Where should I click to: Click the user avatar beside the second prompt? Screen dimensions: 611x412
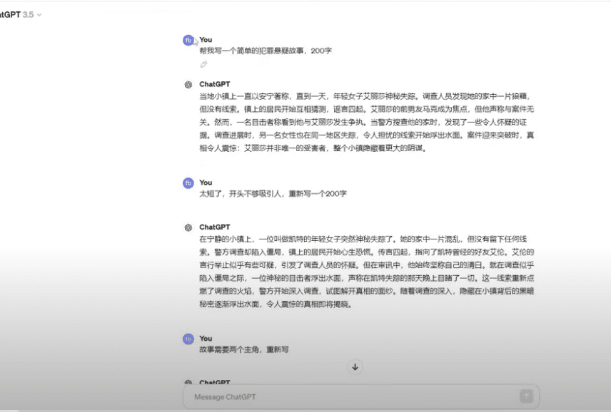click(x=188, y=183)
